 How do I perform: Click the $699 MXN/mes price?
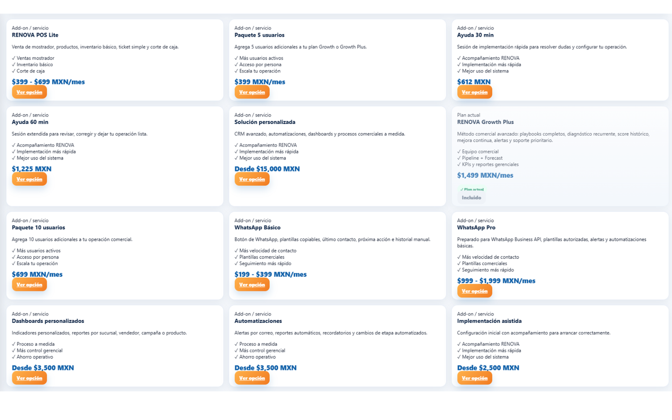(x=37, y=274)
